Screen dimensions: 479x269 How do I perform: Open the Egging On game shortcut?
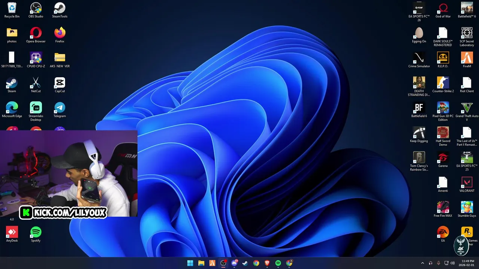coord(419,35)
